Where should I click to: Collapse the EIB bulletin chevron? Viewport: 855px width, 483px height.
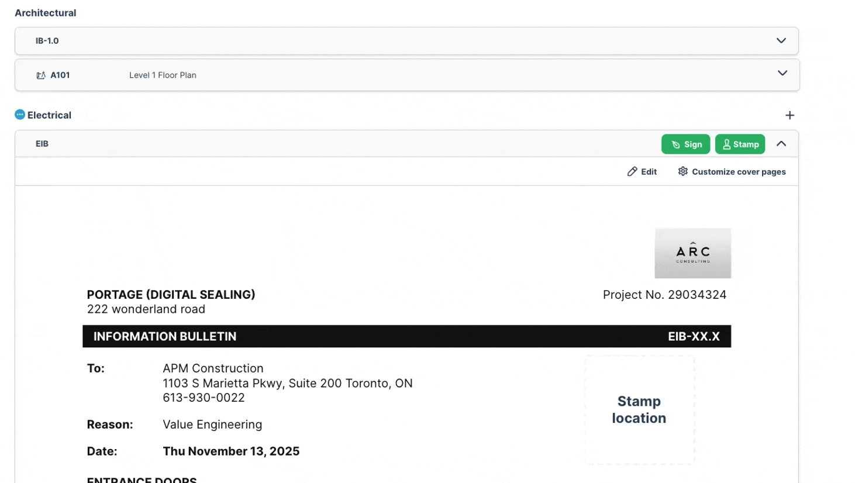point(781,144)
